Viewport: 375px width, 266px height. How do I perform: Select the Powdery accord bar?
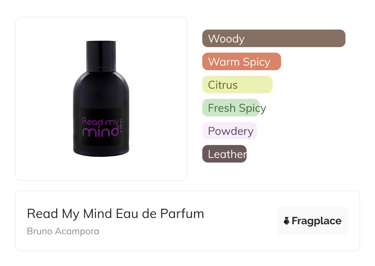[229, 131]
